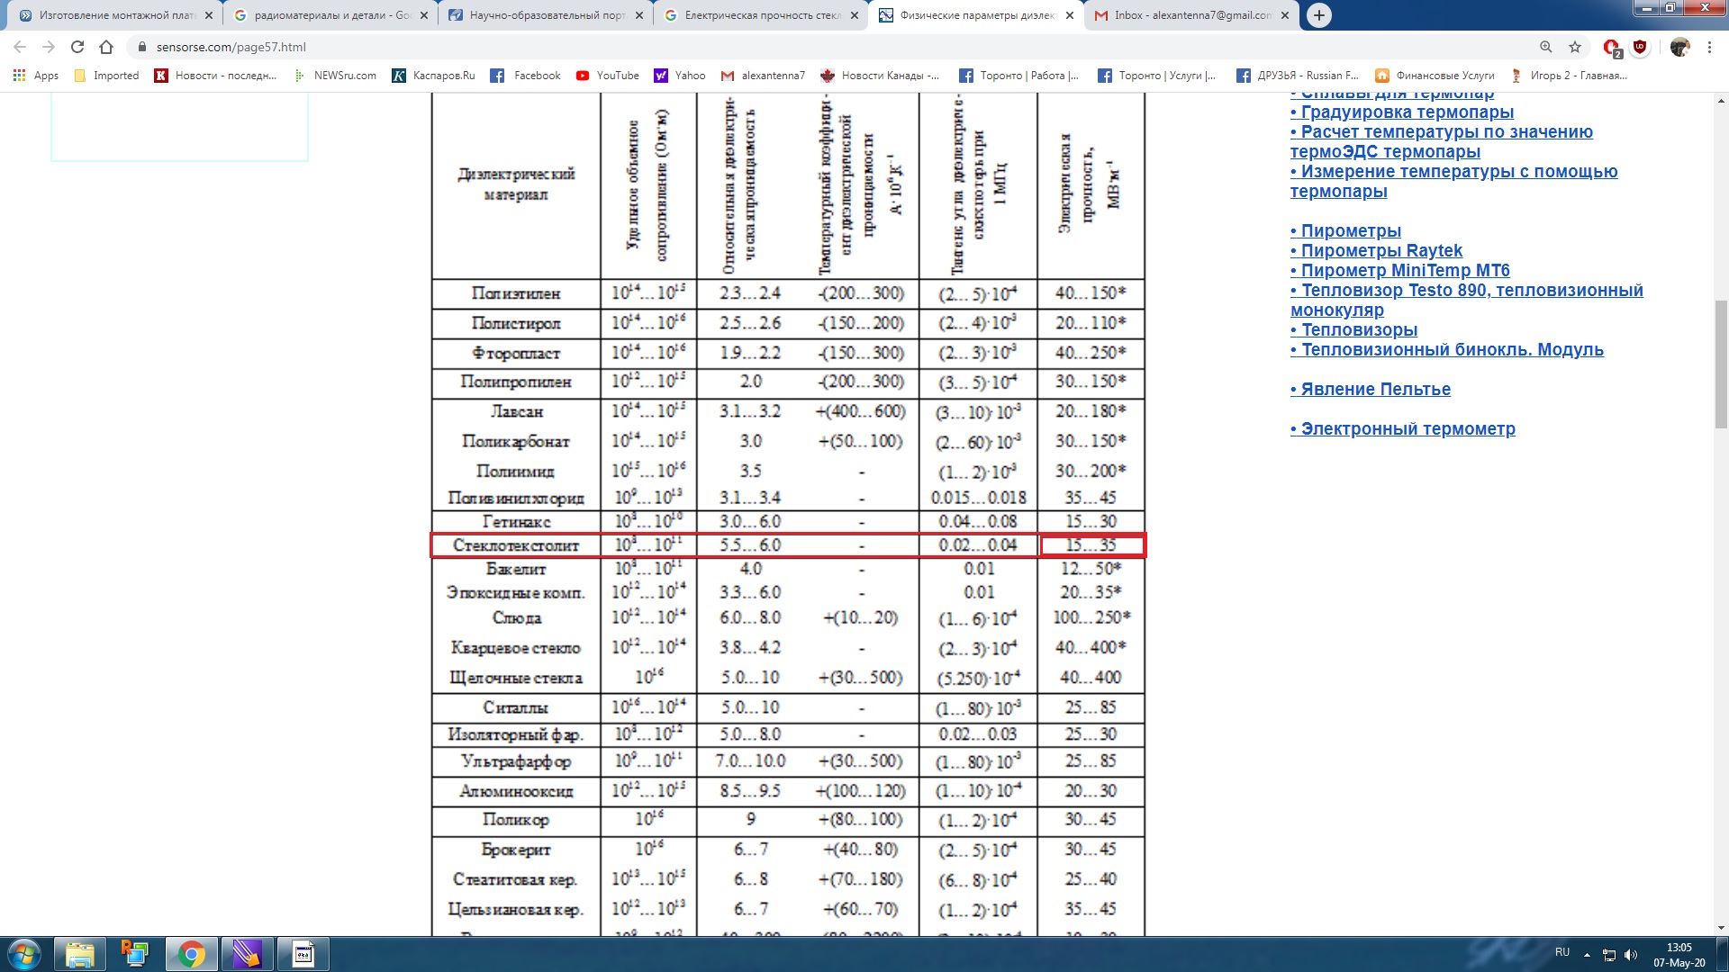
Task: Open the Каспаров.Ru bookmark
Action: click(x=434, y=76)
